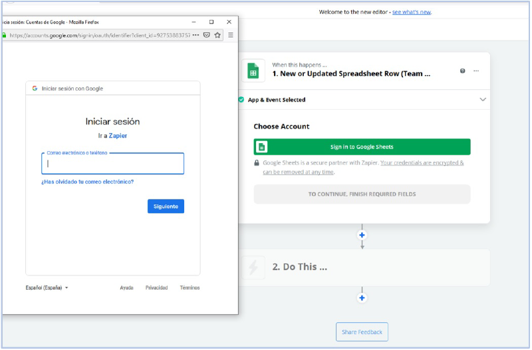The width and height of the screenshot is (532, 350).
Task: Click the Google Sheets icon in trigger step
Action: point(253,71)
